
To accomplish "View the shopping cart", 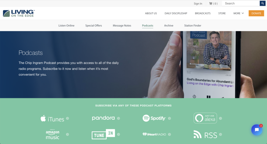I will (213, 4).
